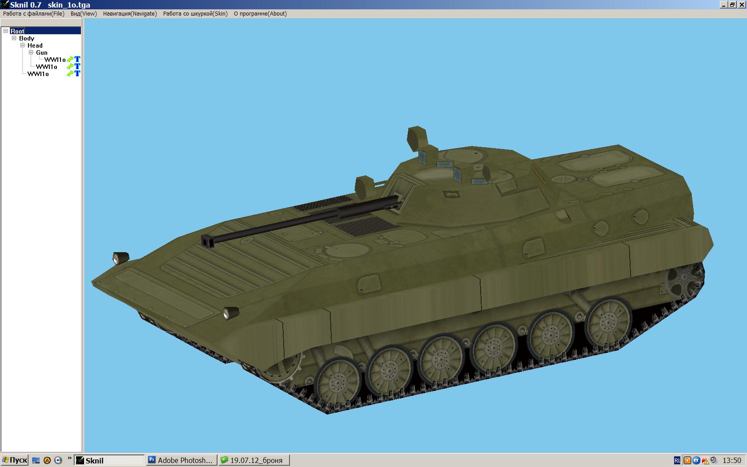Click the green arrow icon for Gun's WWI1o
747x467 pixels.
(x=70, y=60)
